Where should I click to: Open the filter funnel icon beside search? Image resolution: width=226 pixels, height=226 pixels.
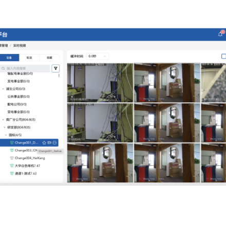55,68
